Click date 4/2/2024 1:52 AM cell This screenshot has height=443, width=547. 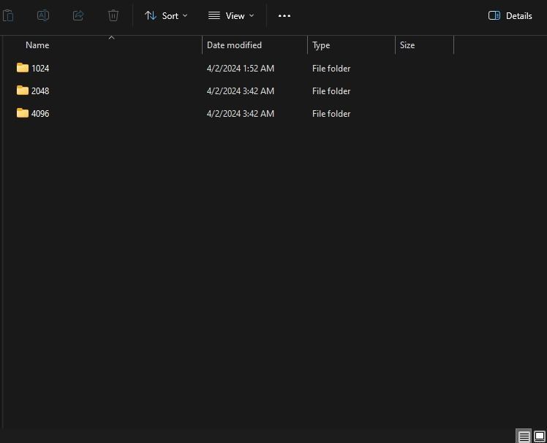(x=241, y=69)
